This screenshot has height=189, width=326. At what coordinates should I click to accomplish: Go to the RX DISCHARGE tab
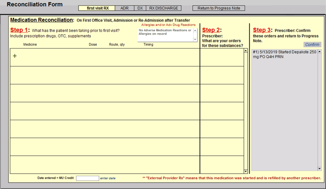click(163, 8)
